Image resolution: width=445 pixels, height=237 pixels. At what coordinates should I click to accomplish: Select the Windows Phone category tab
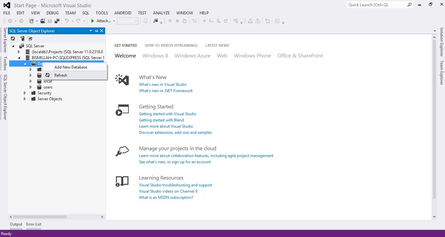pos(252,55)
